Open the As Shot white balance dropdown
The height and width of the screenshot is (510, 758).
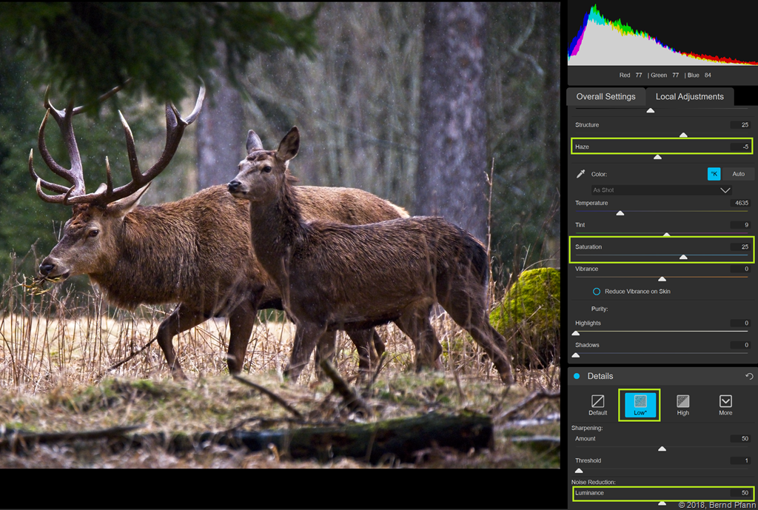pyautogui.click(x=663, y=190)
